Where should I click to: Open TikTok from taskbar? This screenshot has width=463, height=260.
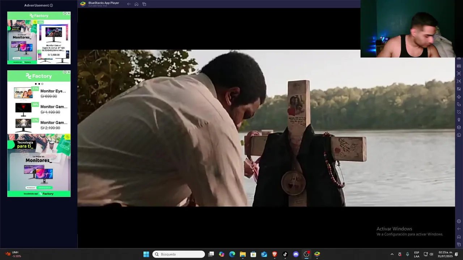285,254
